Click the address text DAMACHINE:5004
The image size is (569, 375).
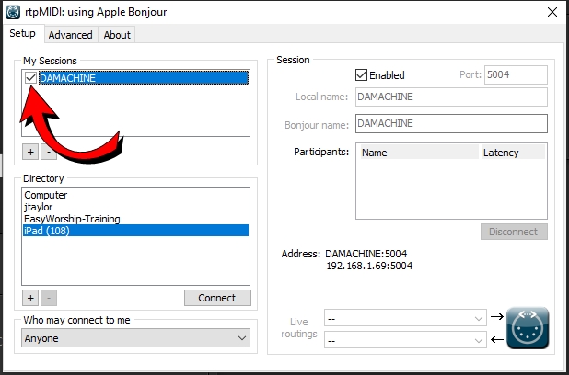[x=366, y=254]
